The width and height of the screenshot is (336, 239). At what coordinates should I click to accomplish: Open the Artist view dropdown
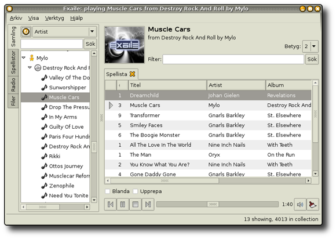pos(65,32)
